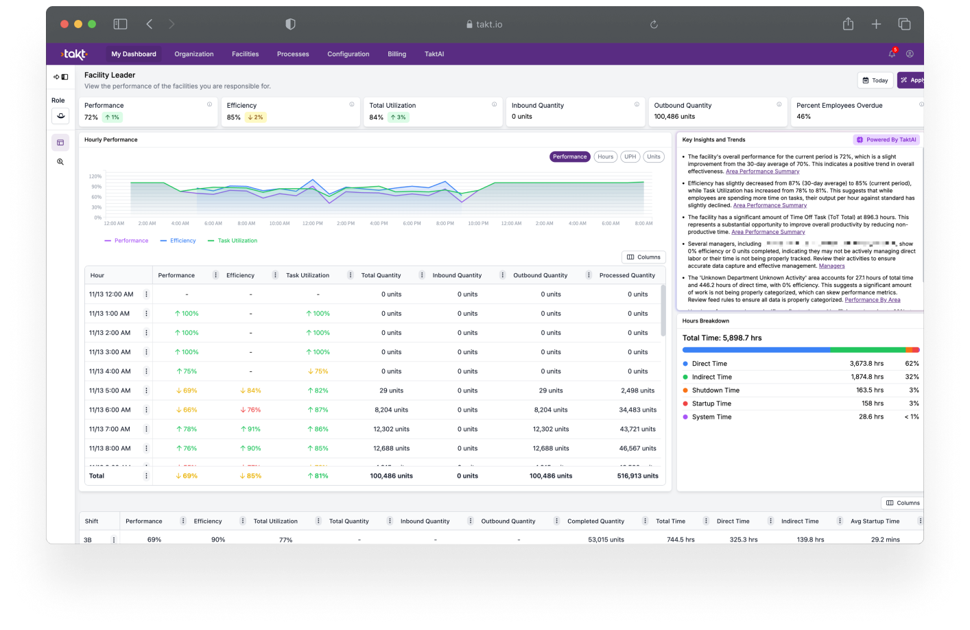The image size is (970, 630).
Task: Toggle the UPH chart view pill
Action: pos(630,156)
